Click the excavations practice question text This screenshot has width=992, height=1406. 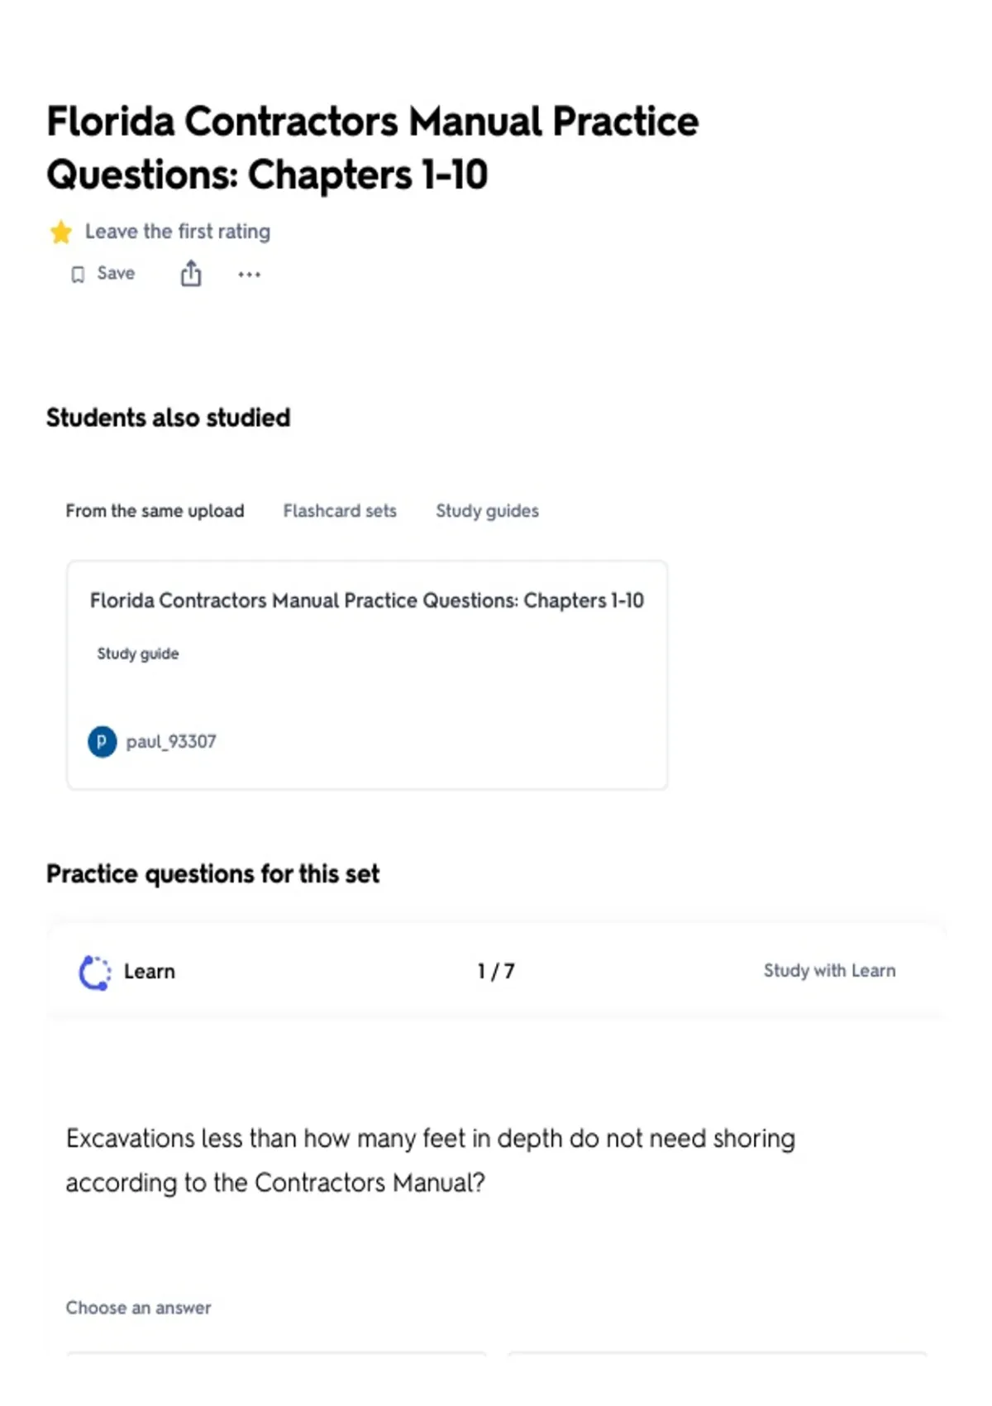[430, 1160]
